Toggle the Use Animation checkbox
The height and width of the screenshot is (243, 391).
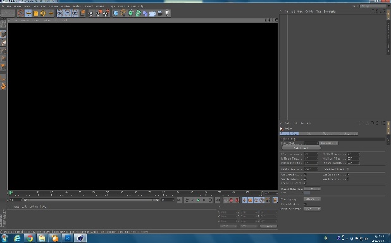click(x=305, y=175)
